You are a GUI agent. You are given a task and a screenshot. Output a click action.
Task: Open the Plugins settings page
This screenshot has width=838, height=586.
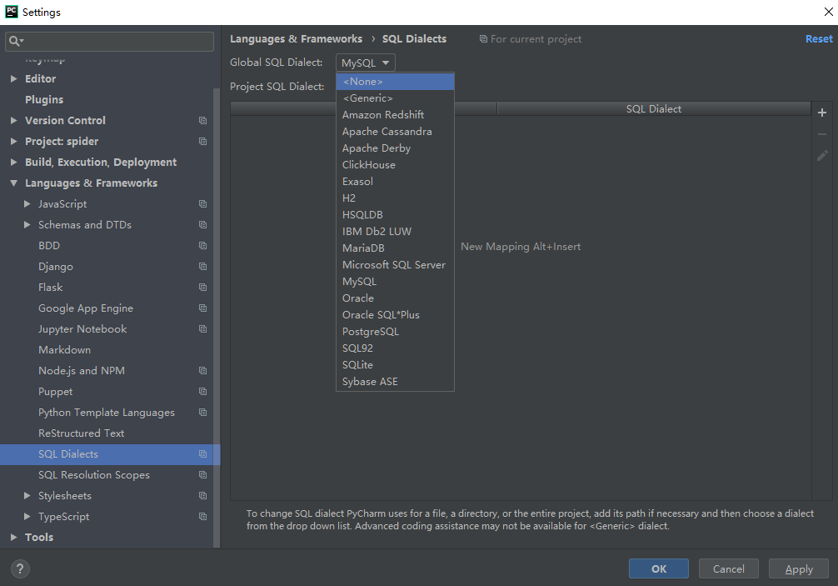pos(44,99)
